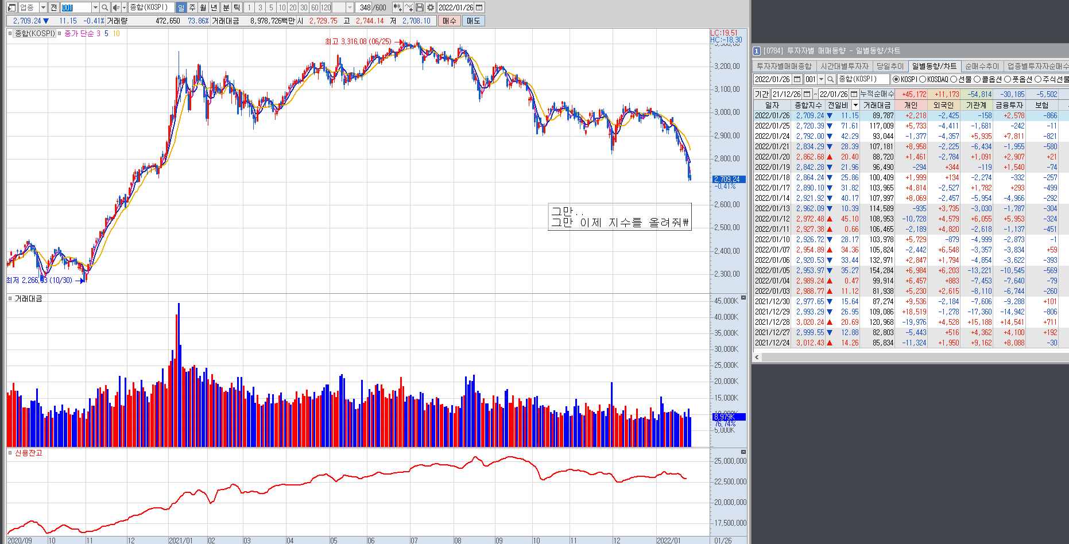The image size is (1069, 544).
Task: Set interval to 60 in number buttons
Action: coord(315,7)
